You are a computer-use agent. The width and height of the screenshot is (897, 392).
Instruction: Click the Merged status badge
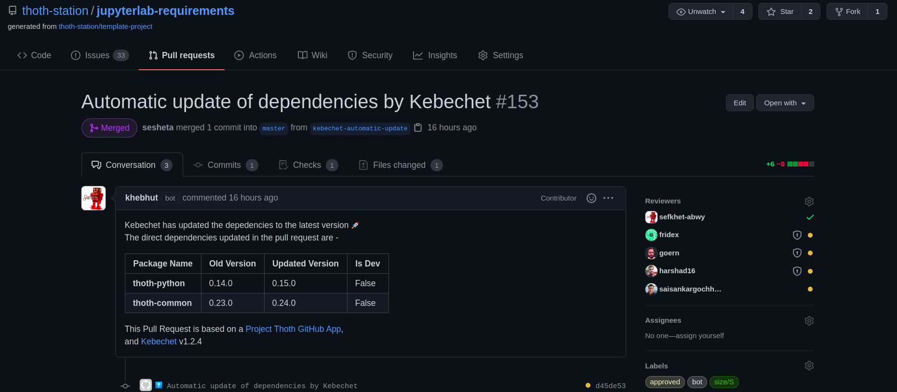109,128
